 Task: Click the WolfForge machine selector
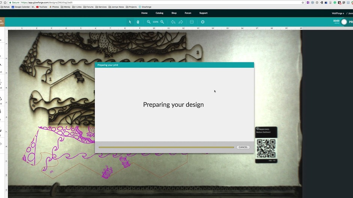[x=338, y=13]
